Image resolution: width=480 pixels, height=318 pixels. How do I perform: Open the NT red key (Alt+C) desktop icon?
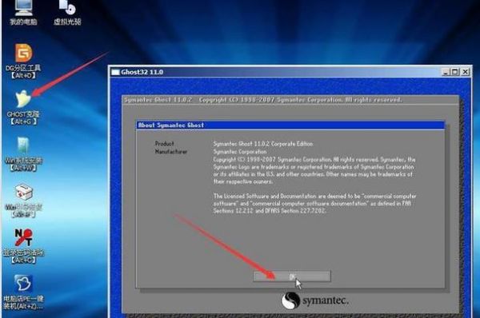click(x=23, y=246)
